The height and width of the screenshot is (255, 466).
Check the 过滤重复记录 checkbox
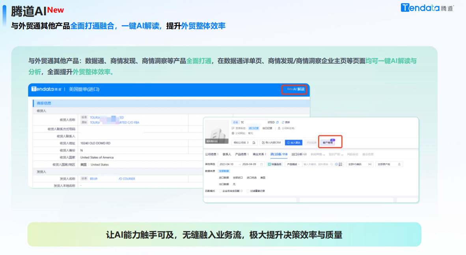click(x=248, y=191)
